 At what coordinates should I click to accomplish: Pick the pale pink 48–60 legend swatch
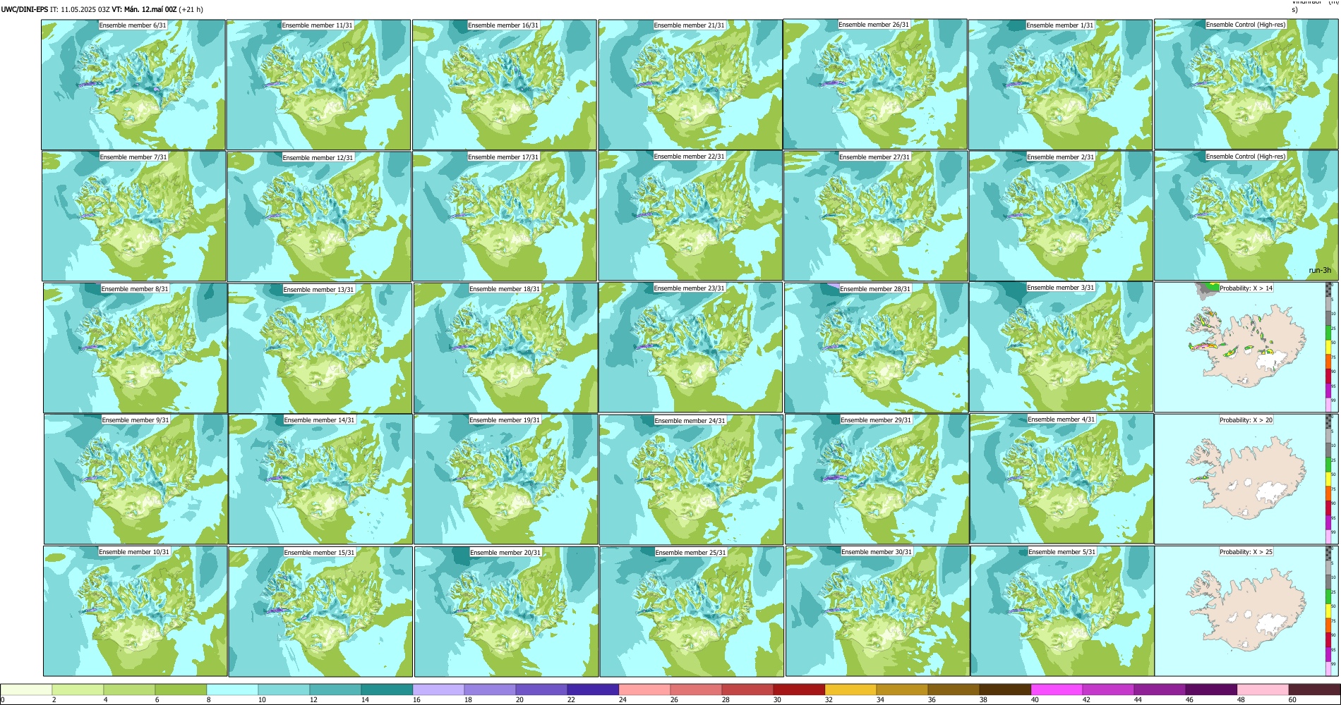(1263, 689)
